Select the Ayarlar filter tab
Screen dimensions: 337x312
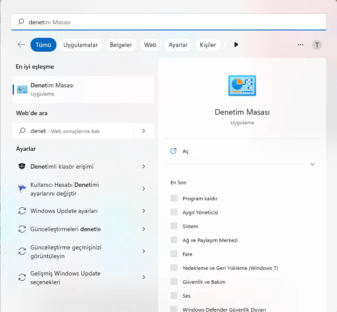pyautogui.click(x=178, y=45)
